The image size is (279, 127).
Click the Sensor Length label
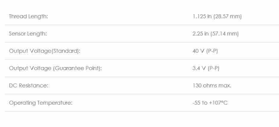[28, 34]
